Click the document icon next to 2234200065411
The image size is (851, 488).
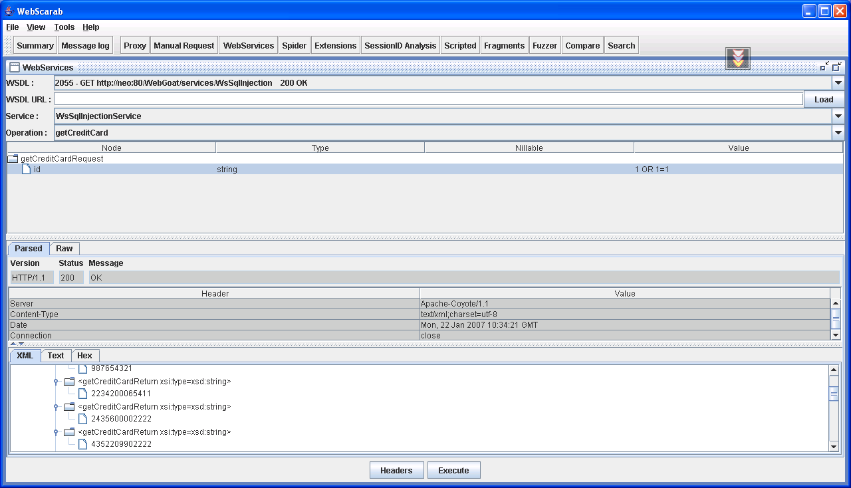(82, 393)
